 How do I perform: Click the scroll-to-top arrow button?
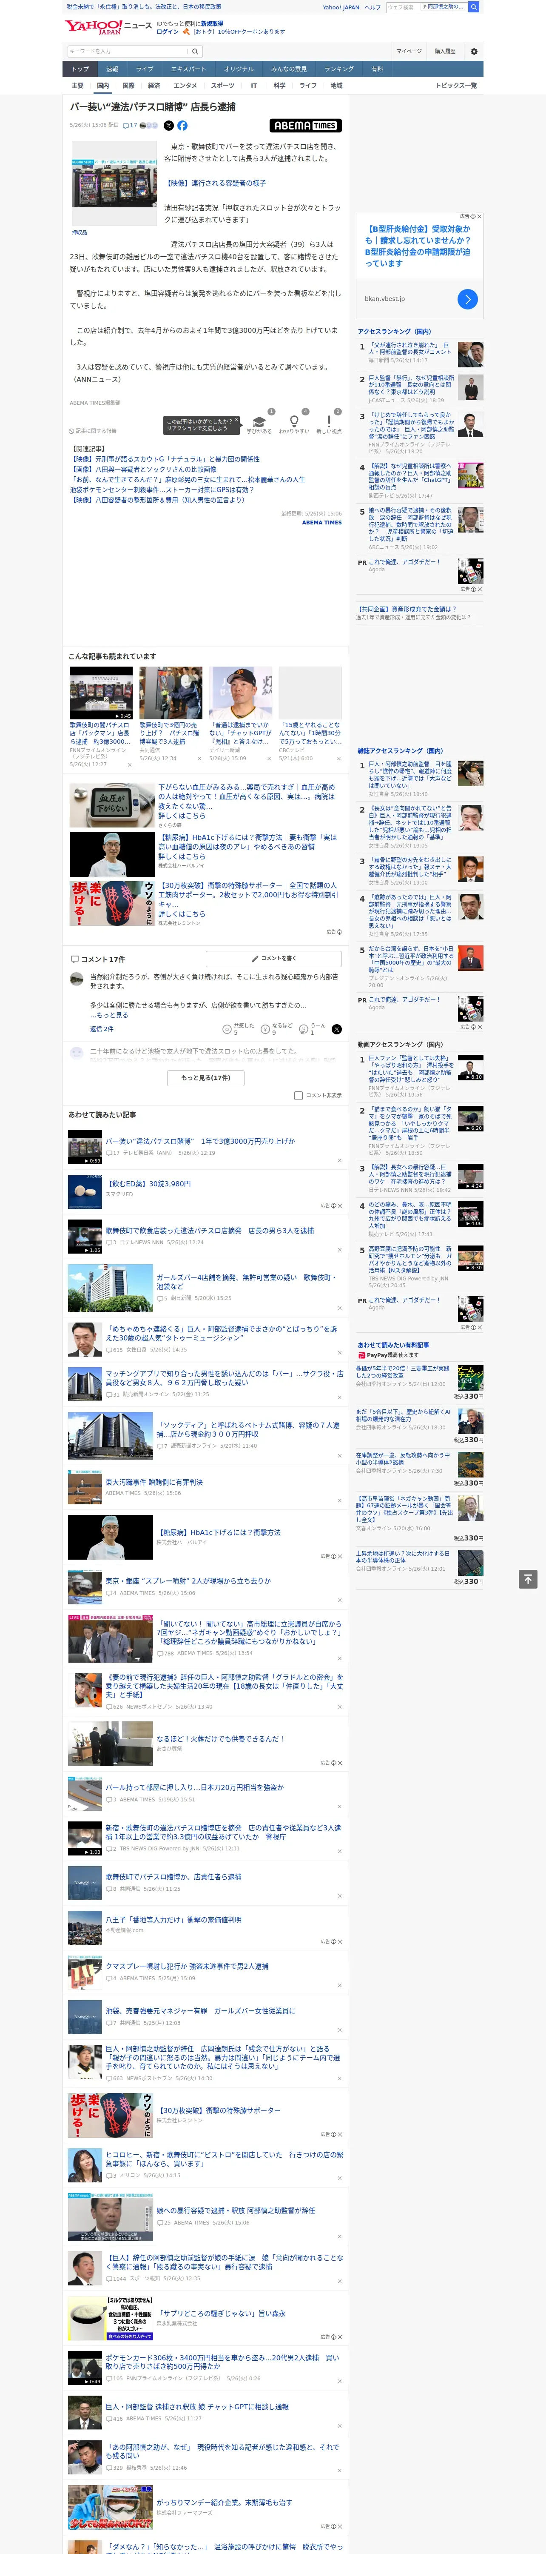(528, 1579)
